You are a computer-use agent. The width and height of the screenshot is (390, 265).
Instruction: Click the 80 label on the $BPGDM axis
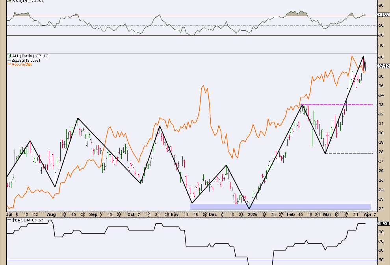[381, 232]
